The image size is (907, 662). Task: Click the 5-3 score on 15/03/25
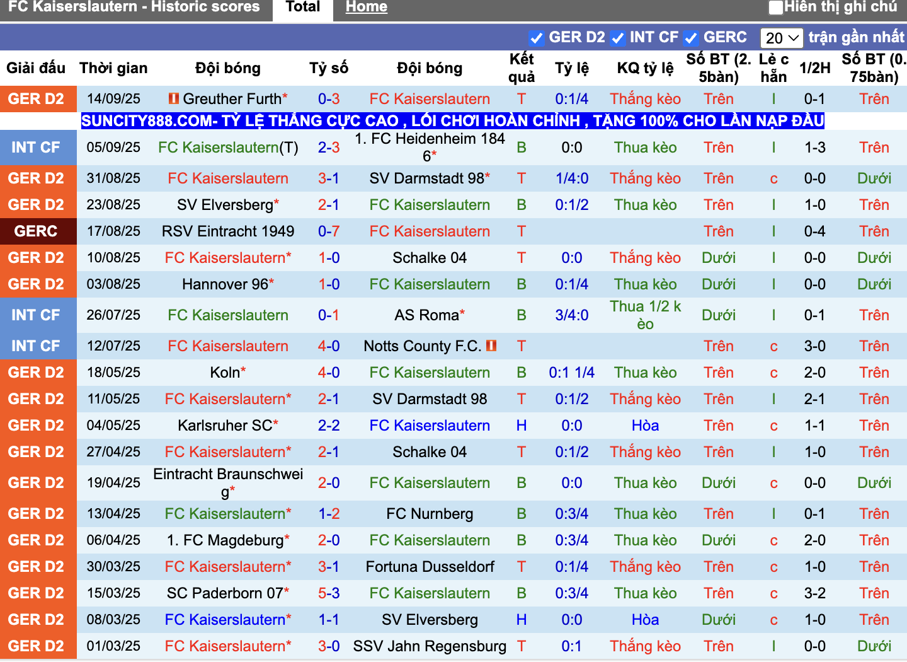pyautogui.click(x=329, y=593)
